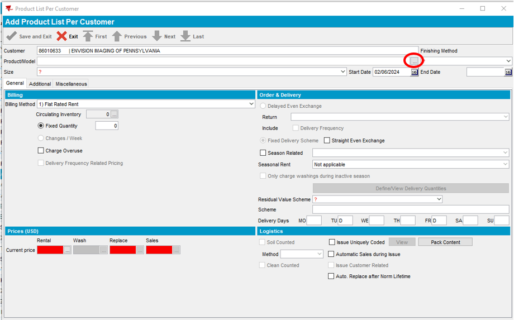514x320 pixels.
Task: Go to First record arrow icon
Action: 88,36
